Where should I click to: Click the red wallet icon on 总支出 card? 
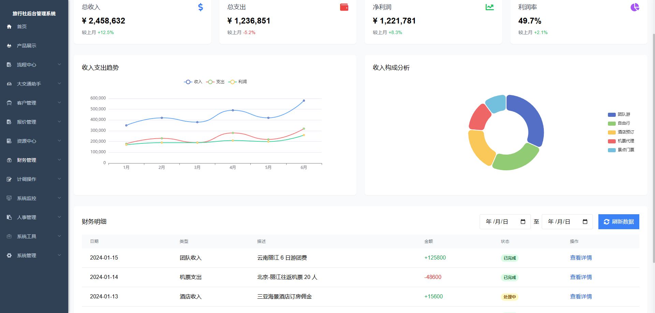(344, 7)
